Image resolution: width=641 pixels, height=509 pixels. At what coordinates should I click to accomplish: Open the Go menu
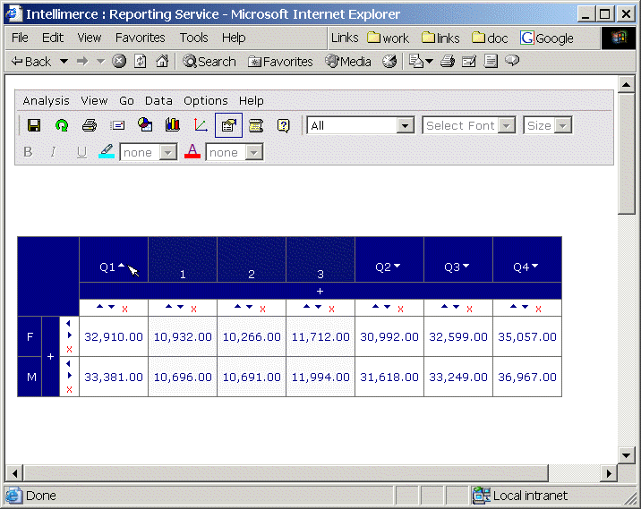pos(126,100)
